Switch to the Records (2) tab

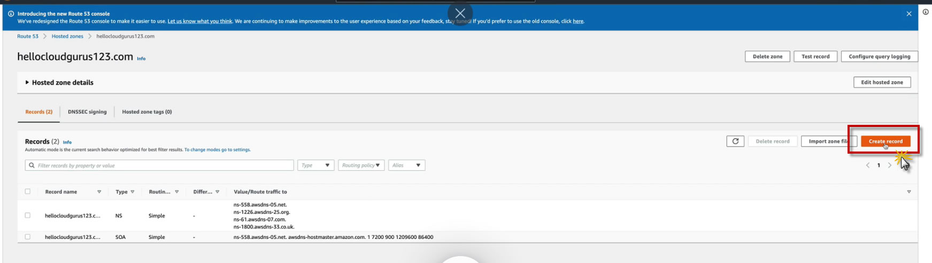click(x=39, y=112)
